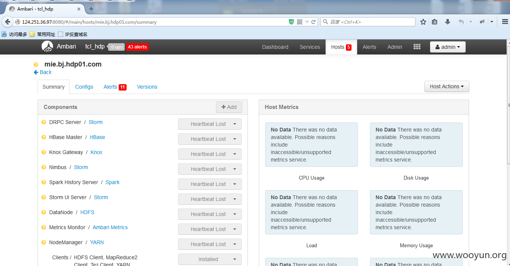Viewport: 510px width, 266px height.
Task: Switch to the Summary tab
Action: (x=53, y=87)
